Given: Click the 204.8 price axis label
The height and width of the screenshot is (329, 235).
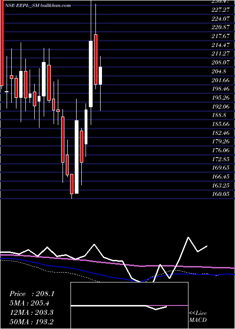Looking at the screenshot, I should click(219, 71).
